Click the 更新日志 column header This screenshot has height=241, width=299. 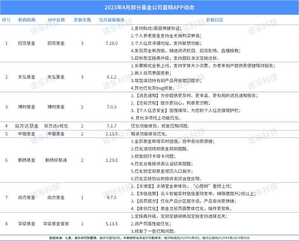215,20
